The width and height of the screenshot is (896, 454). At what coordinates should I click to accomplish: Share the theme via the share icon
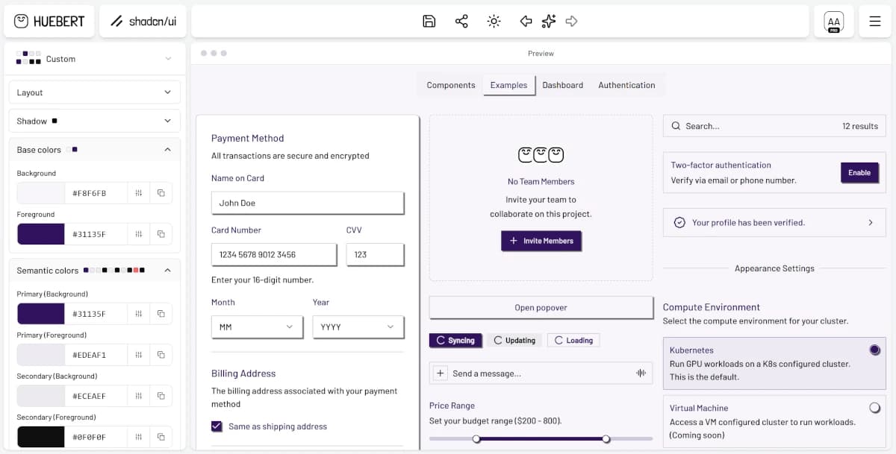[x=461, y=21]
